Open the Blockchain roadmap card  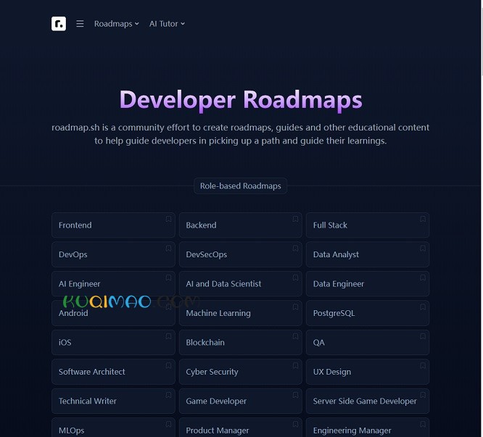click(x=240, y=343)
